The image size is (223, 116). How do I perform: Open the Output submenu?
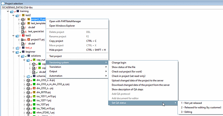[x=77, y=71]
